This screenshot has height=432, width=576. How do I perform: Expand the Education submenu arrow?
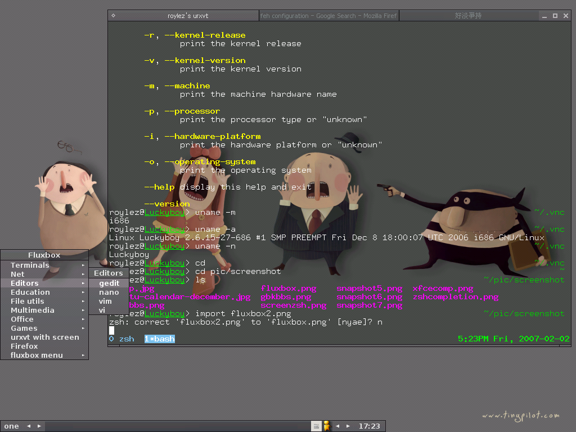pyautogui.click(x=83, y=292)
